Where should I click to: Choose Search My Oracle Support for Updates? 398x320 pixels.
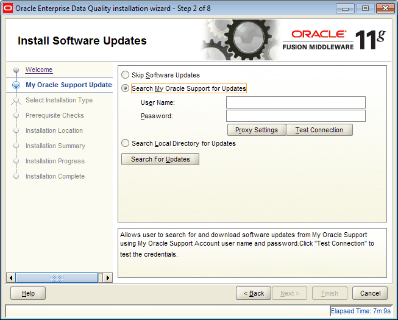click(x=125, y=88)
